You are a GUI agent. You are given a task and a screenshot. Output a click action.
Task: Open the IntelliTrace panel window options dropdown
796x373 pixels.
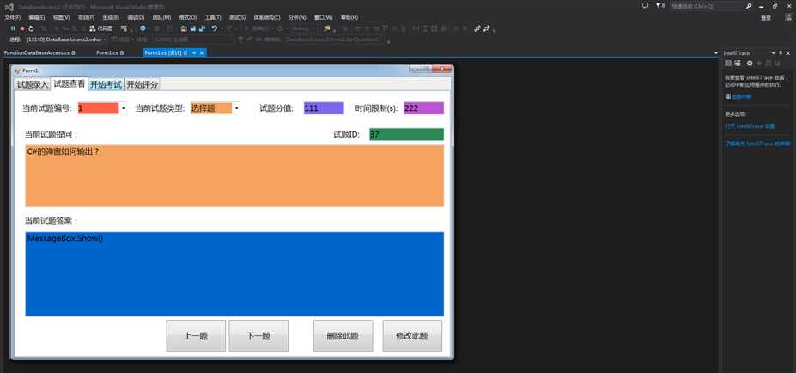(774, 52)
